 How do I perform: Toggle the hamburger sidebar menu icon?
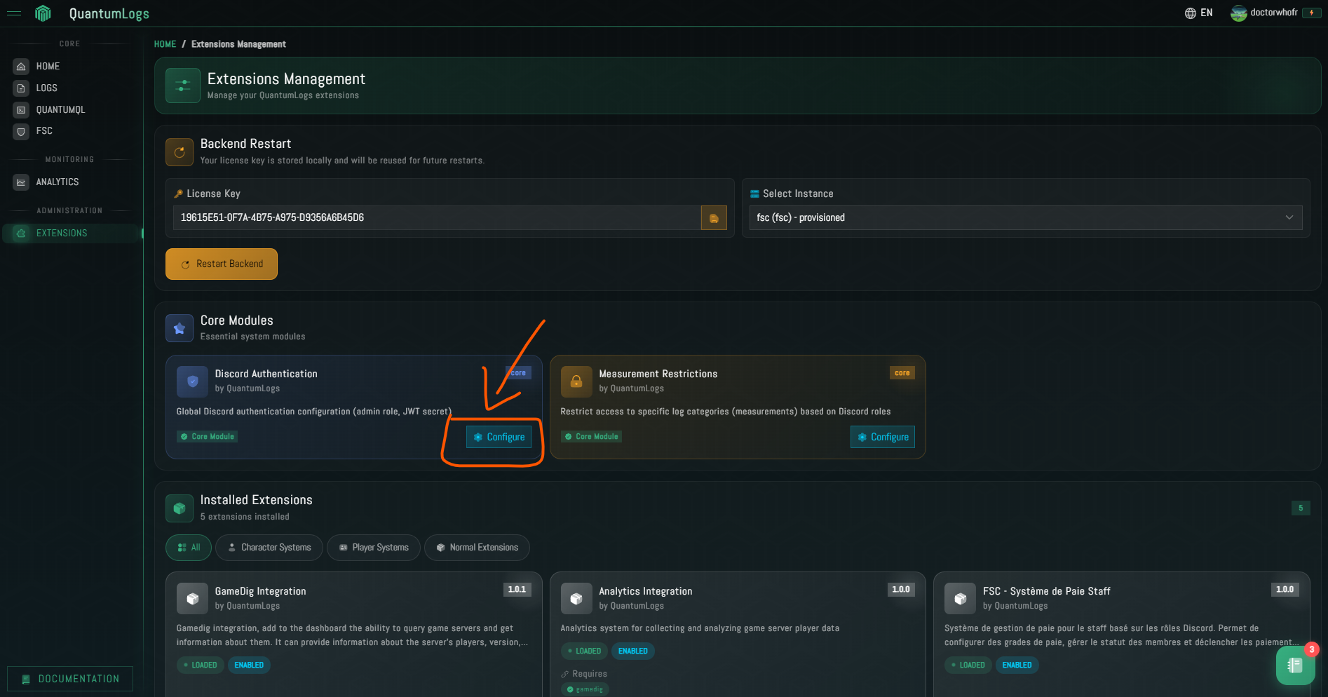[x=14, y=13]
